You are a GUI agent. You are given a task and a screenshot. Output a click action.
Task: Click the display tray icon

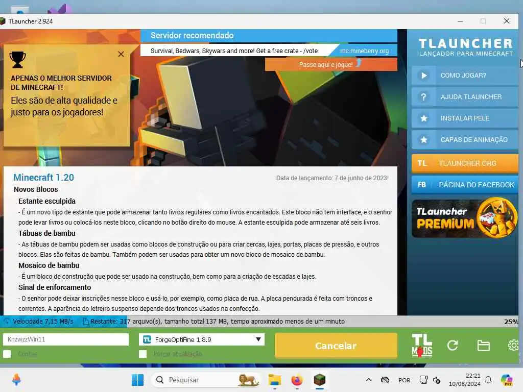pos(423,380)
